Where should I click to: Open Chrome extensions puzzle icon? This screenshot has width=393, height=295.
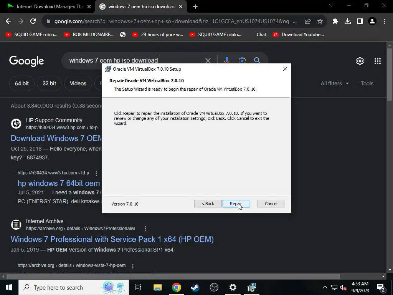[x=335, y=22]
